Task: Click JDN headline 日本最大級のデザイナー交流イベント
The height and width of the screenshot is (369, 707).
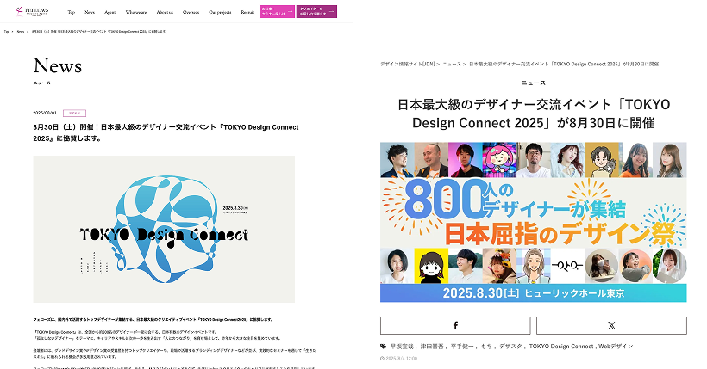Action: [x=534, y=114]
